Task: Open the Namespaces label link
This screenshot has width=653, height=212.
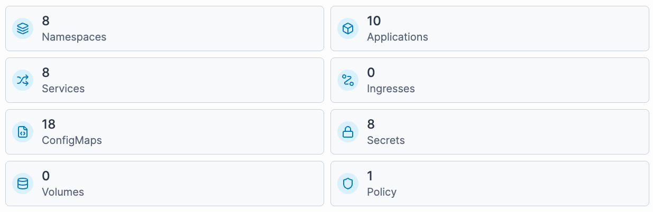Action: tap(74, 37)
